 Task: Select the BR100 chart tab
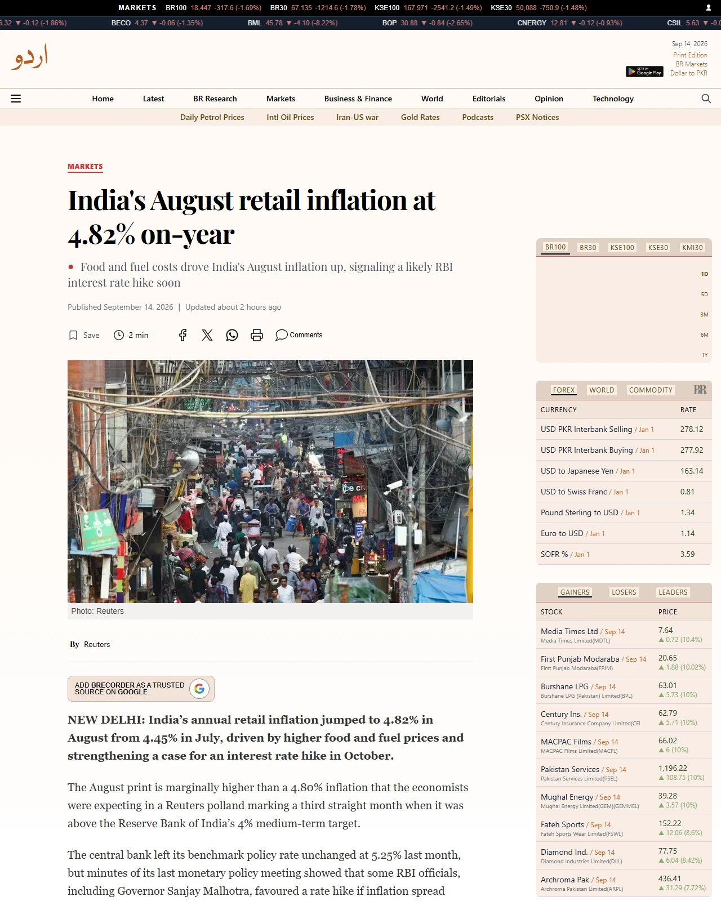click(x=555, y=247)
